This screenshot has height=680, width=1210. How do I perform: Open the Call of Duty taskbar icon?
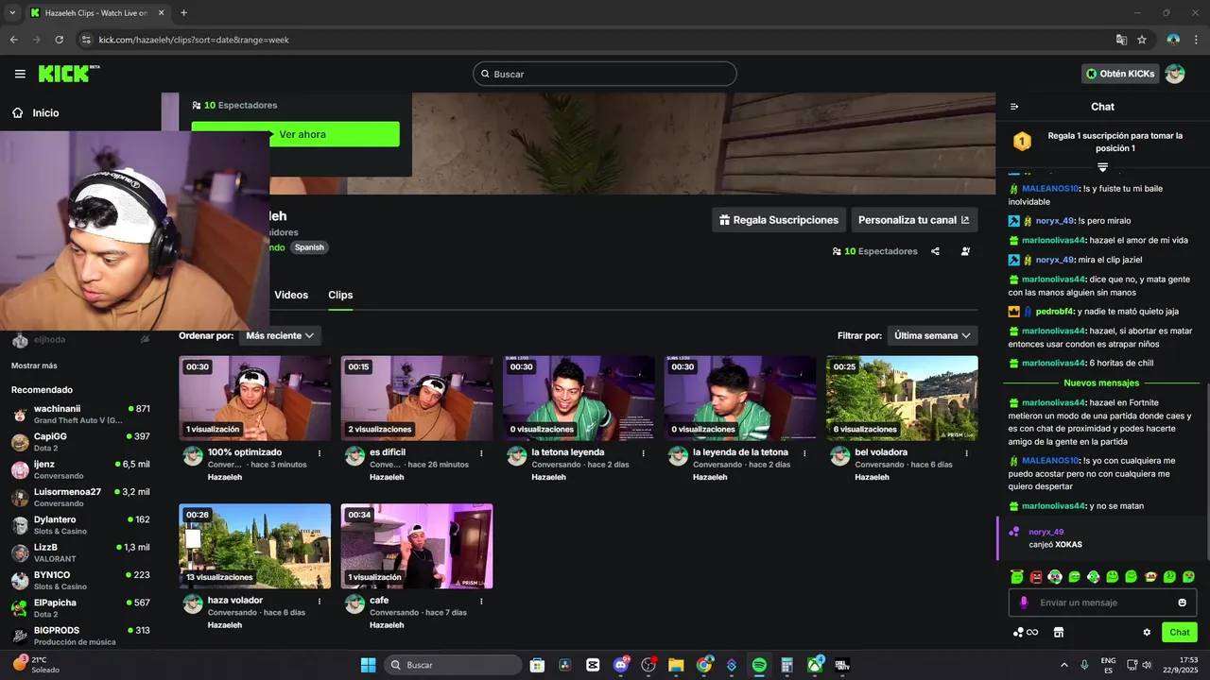click(x=842, y=665)
